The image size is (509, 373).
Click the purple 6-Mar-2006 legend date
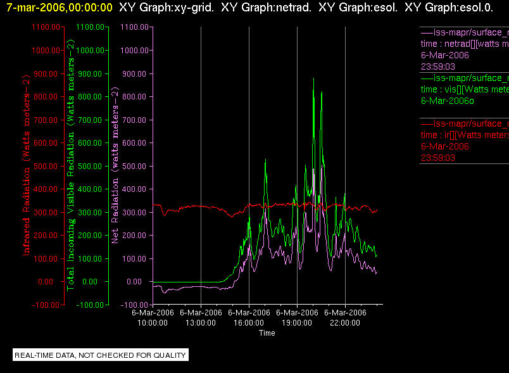click(x=444, y=55)
